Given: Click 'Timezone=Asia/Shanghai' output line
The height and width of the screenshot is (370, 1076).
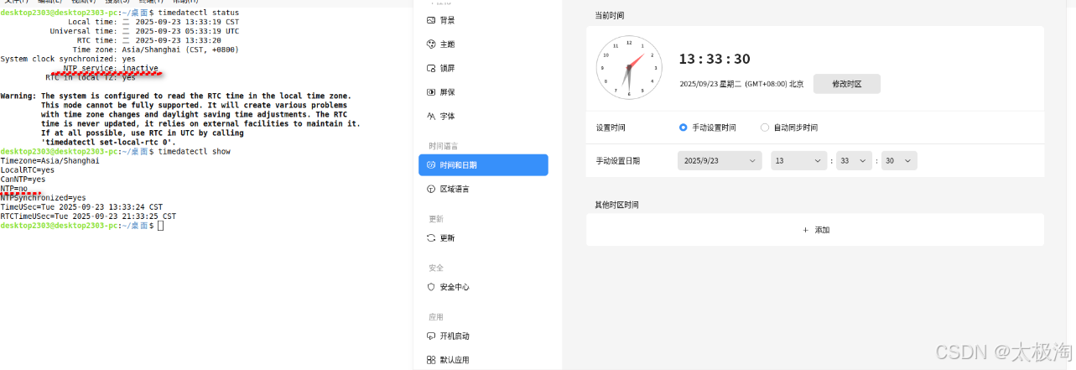Looking at the screenshot, I should click(49, 161).
